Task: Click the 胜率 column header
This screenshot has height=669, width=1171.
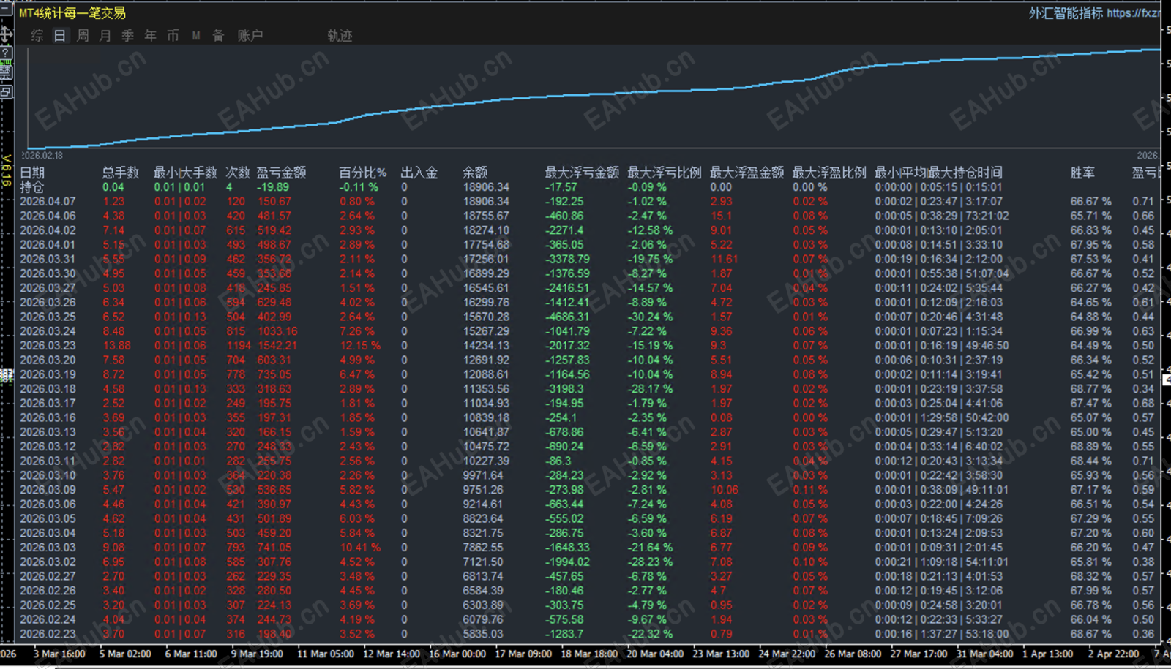Action: [x=1082, y=173]
